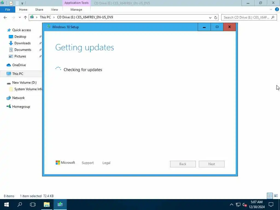
Task: Select Network in the navigation pane
Action: pos(18,98)
